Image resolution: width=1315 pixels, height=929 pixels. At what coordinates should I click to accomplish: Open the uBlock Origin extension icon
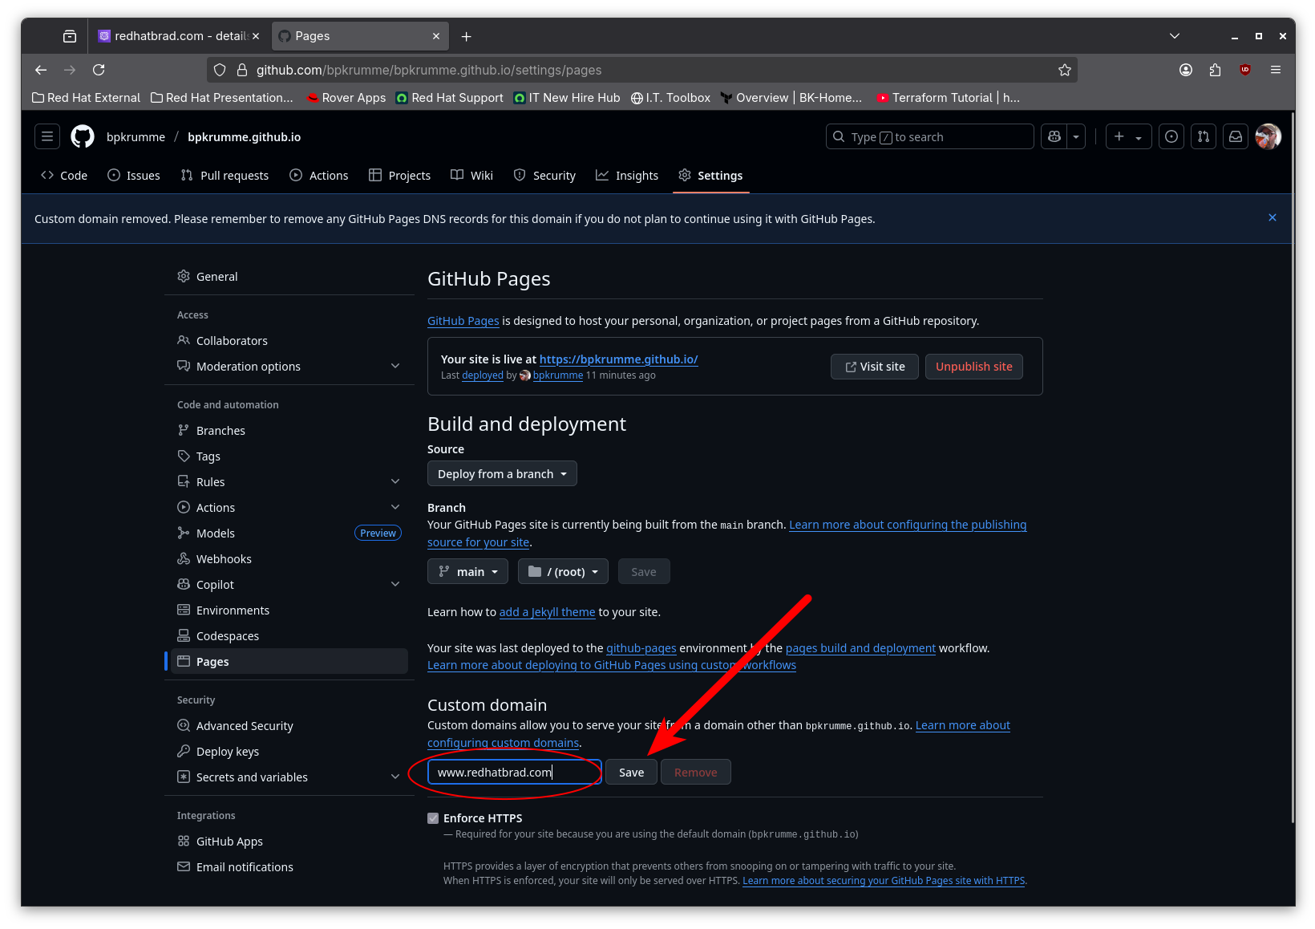point(1245,70)
